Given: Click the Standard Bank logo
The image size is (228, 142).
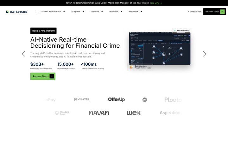Looking at the screenshot, I should [x=62, y=113].
